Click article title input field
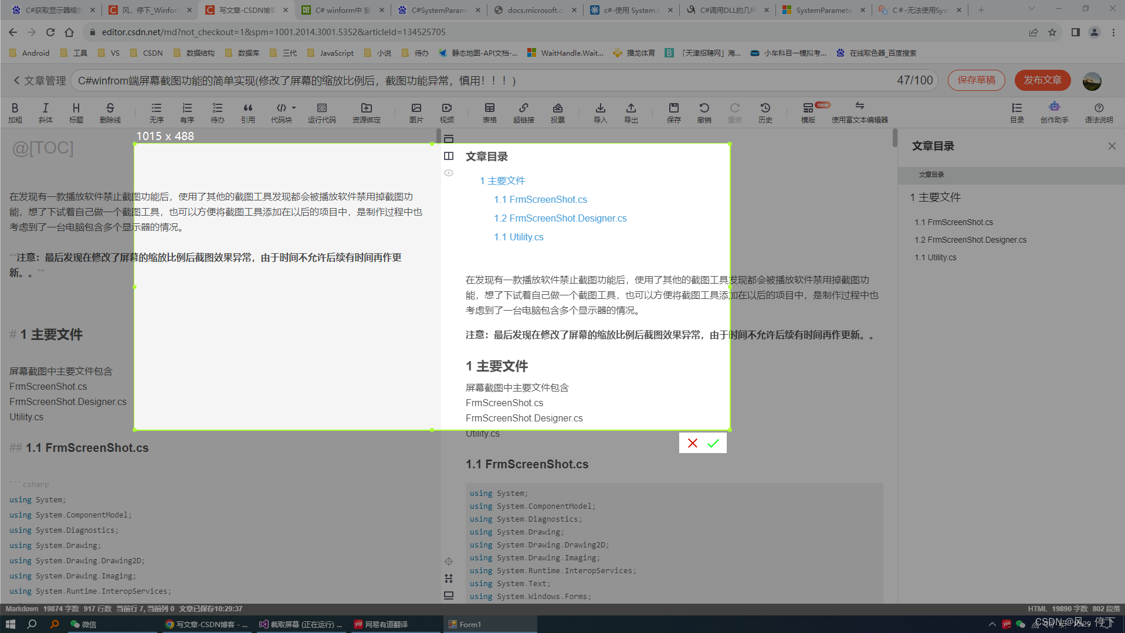Screen dimensions: 1125x633 [x=504, y=80]
